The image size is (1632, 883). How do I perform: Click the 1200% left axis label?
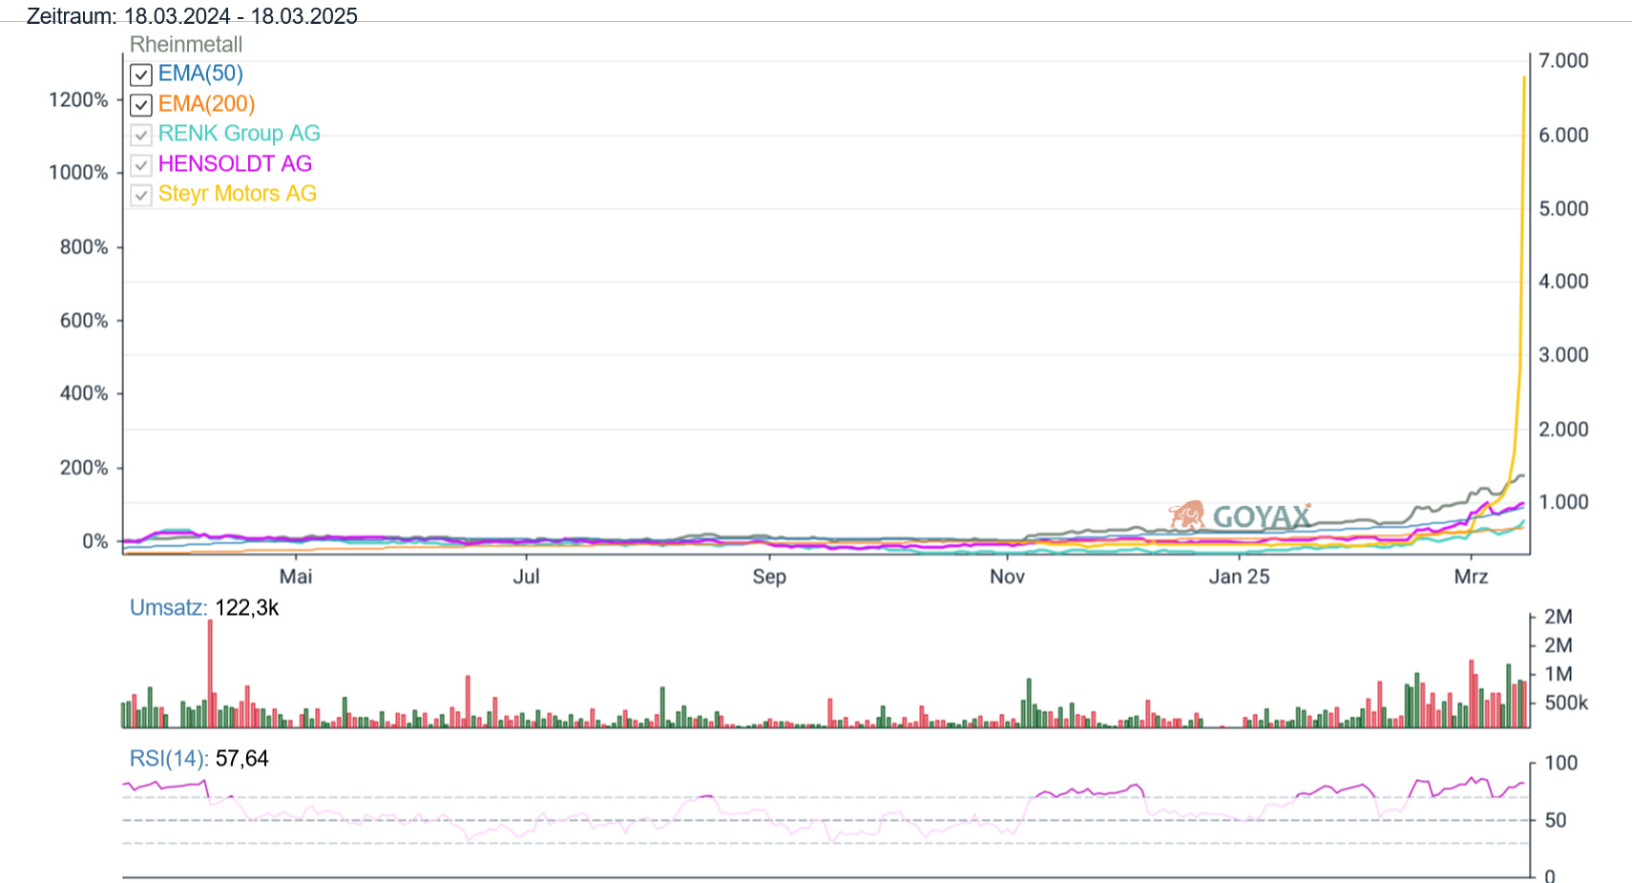[78, 100]
